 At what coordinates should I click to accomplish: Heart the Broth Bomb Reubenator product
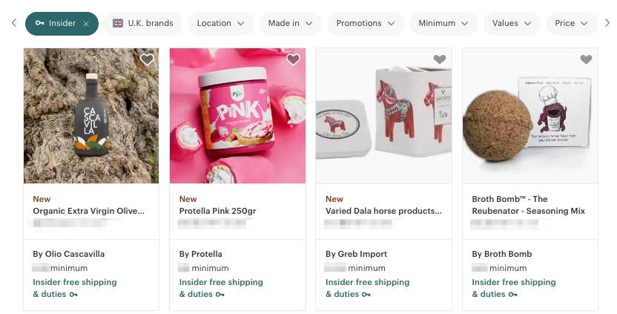point(586,60)
